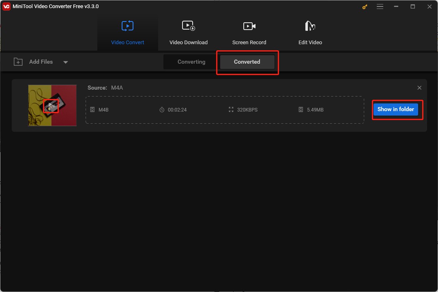Click the orange key register icon

(x=365, y=6)
